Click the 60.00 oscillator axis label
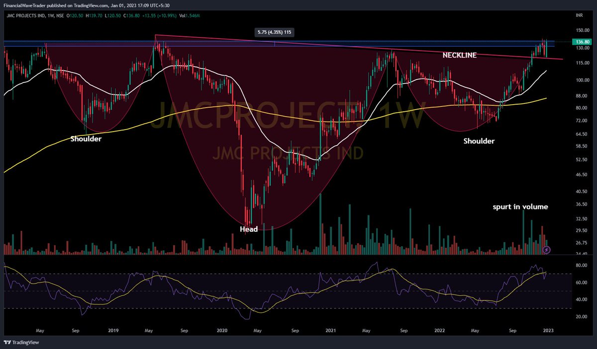The height and width of the screenshot is (349, 597). (x=581, y=282)
